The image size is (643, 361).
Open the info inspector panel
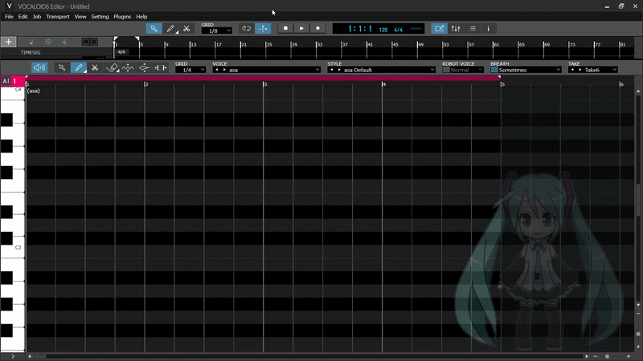pyautogui.click(x=488, y=29)
